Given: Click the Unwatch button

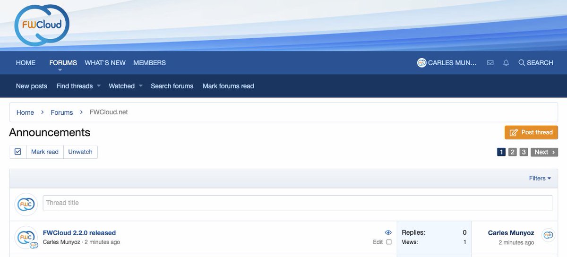Looking at the screenshot, I should pos(80,152).
